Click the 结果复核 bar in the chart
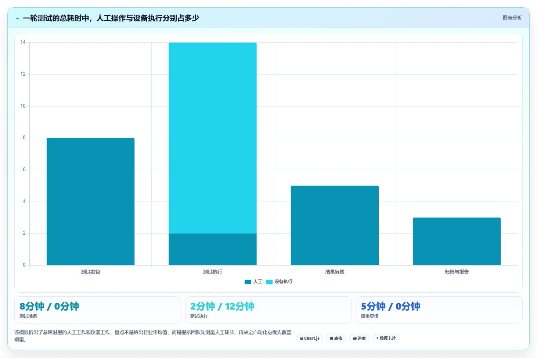 click(335, 225)
